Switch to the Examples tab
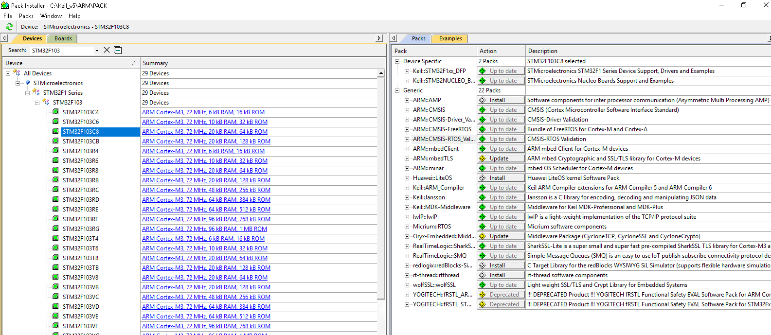Viewport: 771px width, 335px height. point(450,38)
